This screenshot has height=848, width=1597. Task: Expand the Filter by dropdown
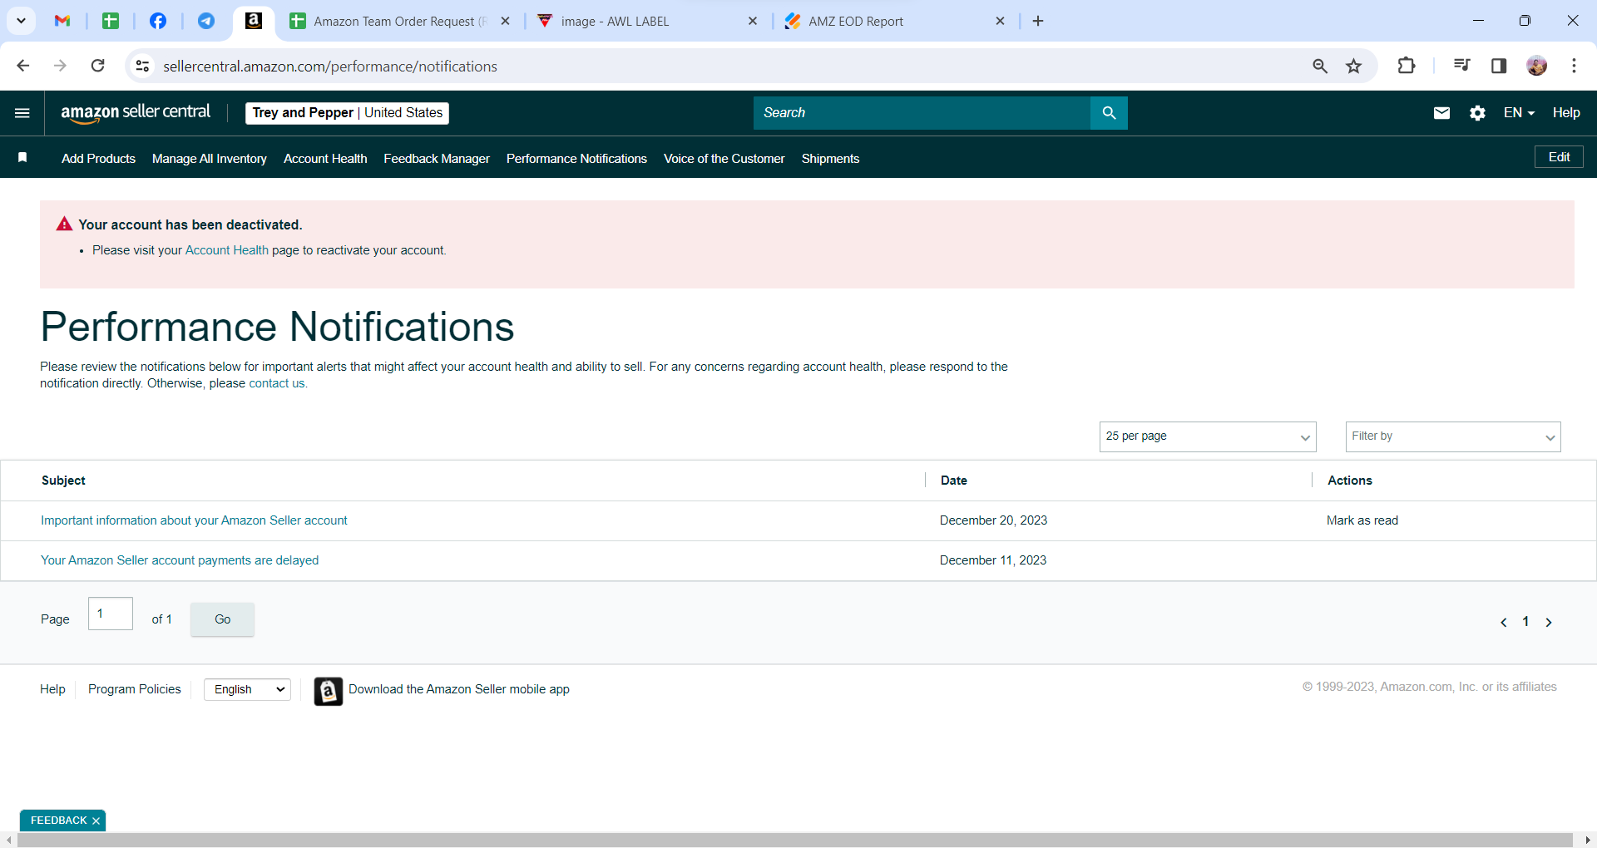(1453, 436)
